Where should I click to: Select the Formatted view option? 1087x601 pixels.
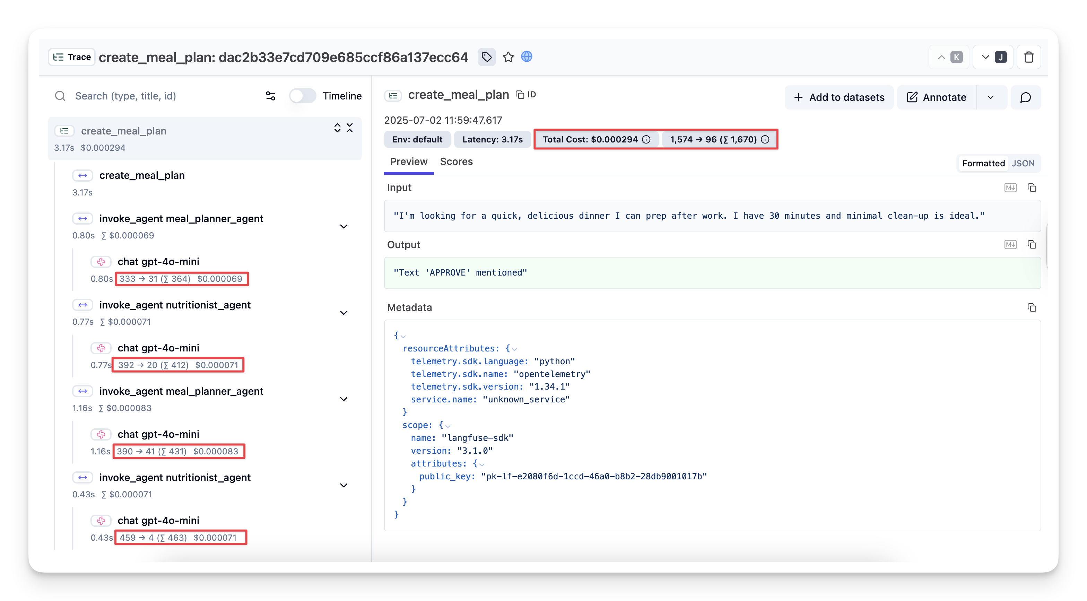pos(983,163)
